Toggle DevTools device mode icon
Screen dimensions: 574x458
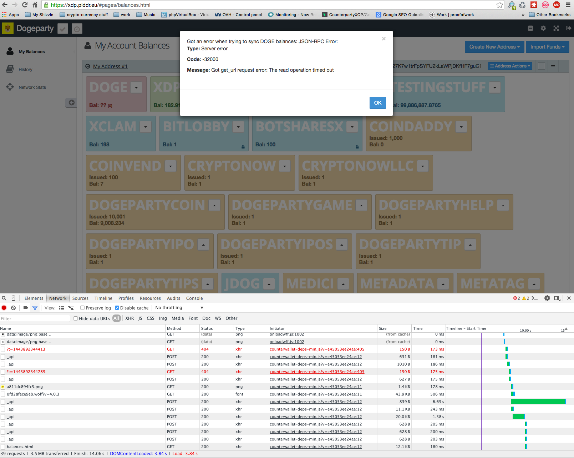tap(14, 298)
